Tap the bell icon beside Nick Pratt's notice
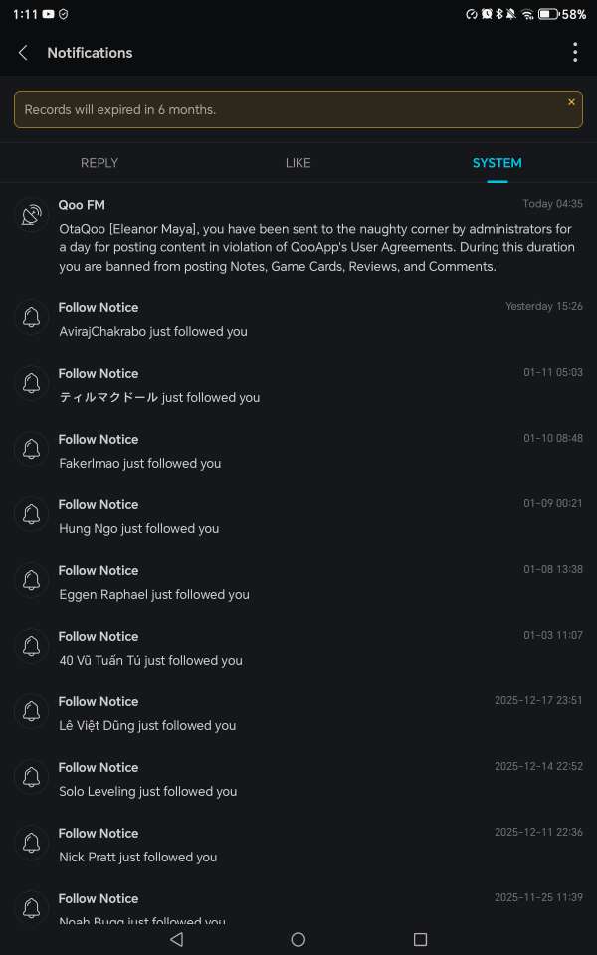Screen dimensions: 597x955 [x=32, y=843]
